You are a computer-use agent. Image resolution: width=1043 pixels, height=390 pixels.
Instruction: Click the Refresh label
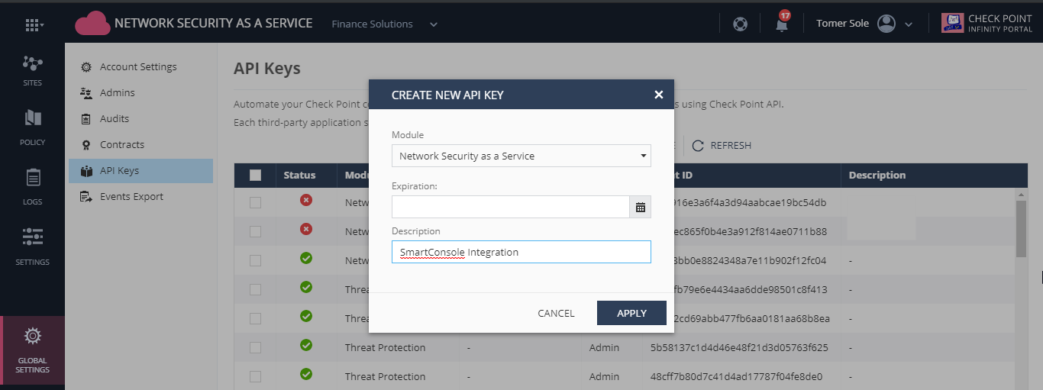point(731,145)
